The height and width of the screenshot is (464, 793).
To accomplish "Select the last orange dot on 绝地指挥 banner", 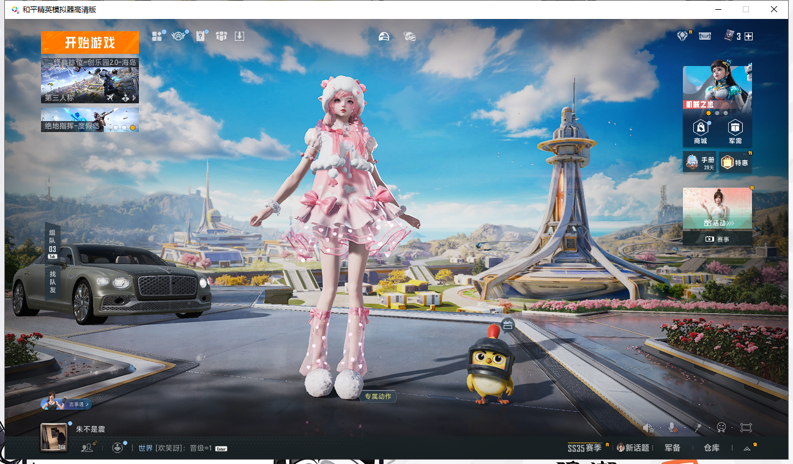I will tap(133, 127).
